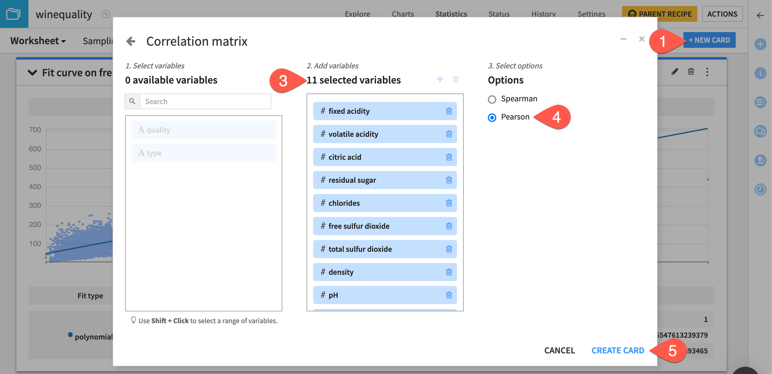The height and width of the screenshot is (374, 772).
Task: Select the fixed acidity variable row
Action: point(385,111)
